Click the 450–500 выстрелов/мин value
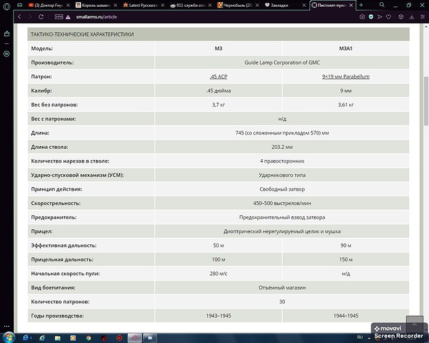This screenshot has height=343, width=429. [x=282, y=203]
